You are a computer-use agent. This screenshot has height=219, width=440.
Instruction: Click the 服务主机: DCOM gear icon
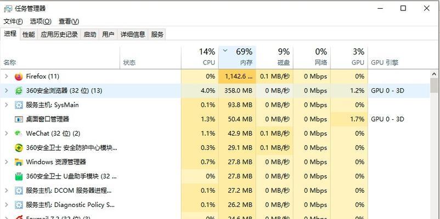point(19,191)
